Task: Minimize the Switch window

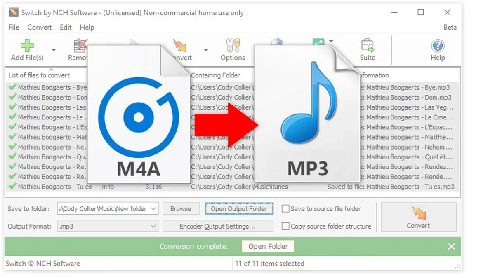Action: point(394,13)
